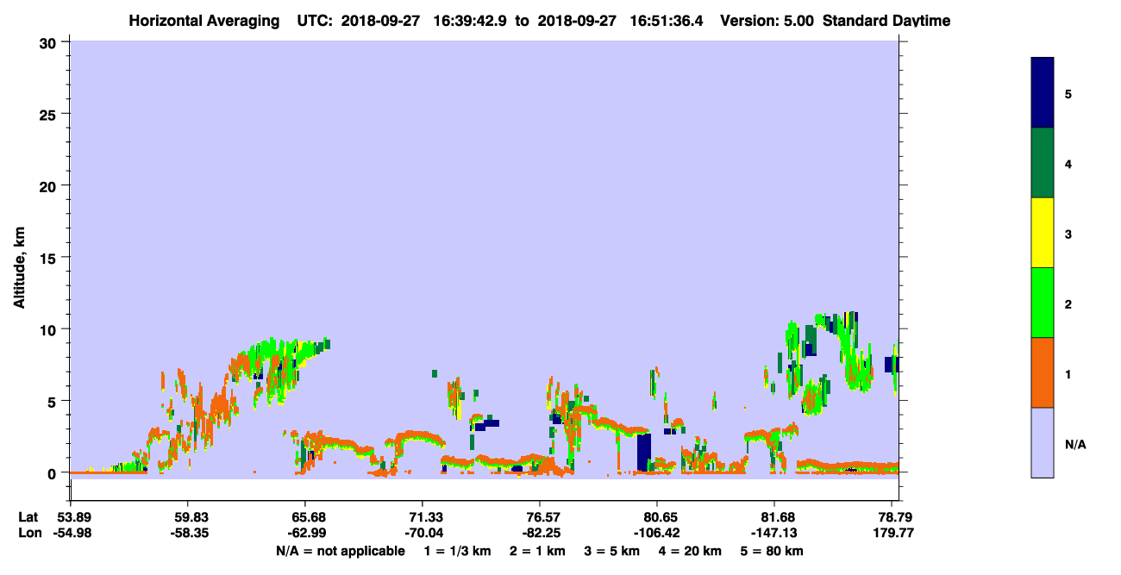Click the longitude value -82.25
This screenshot has height=575, width=1121.
[540, 533]
